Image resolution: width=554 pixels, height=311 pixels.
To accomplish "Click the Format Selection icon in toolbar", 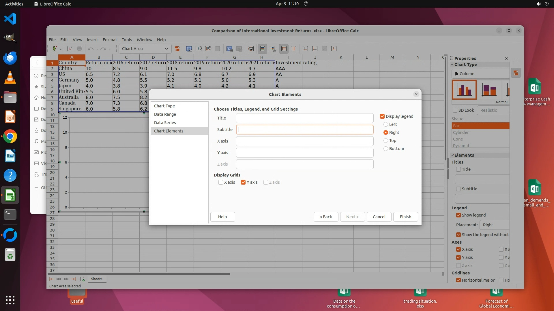I will point(177,49).
